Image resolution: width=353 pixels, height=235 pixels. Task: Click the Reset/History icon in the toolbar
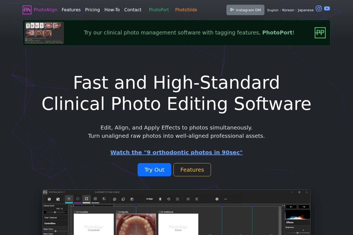pos(169,199)
